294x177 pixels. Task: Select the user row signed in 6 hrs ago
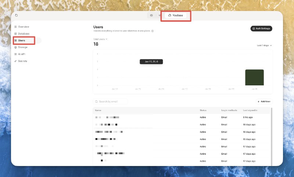tap(182, 117)
